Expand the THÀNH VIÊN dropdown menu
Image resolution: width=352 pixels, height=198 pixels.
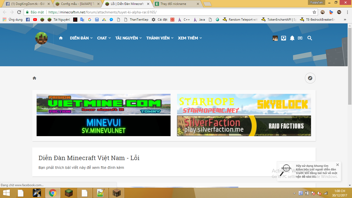tap(160, 38)
